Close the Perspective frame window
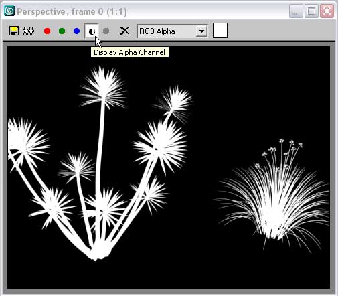This screenshot has width=338, height=296. 327,11
